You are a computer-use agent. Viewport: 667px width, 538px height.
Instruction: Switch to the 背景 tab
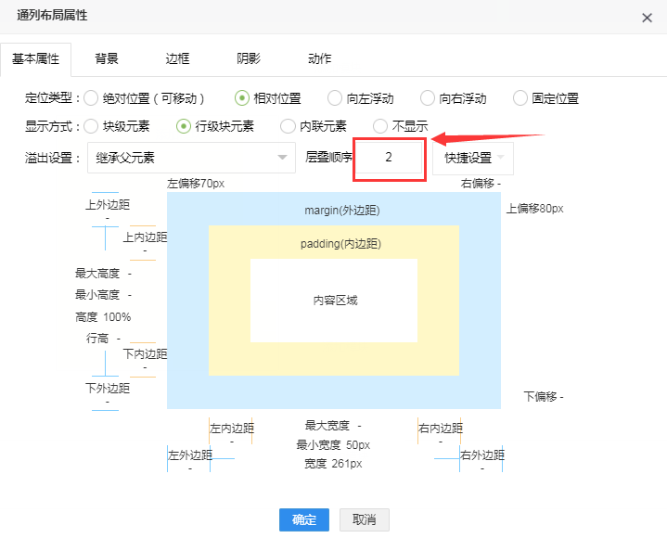[107, 58]
